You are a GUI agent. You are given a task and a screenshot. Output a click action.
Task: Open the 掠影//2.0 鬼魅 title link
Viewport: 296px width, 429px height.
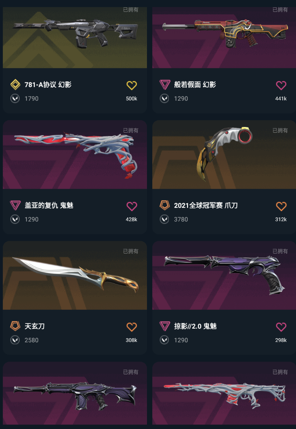click(195, 326)
